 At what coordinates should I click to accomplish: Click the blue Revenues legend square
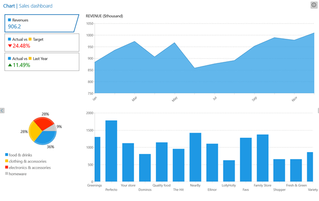click(x=9, y=20)
